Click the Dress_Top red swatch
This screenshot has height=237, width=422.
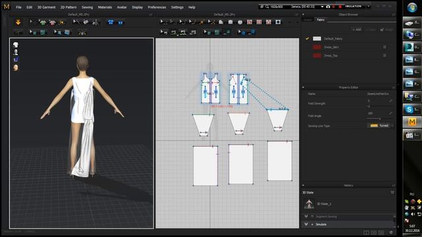click(x=316, y=55)
